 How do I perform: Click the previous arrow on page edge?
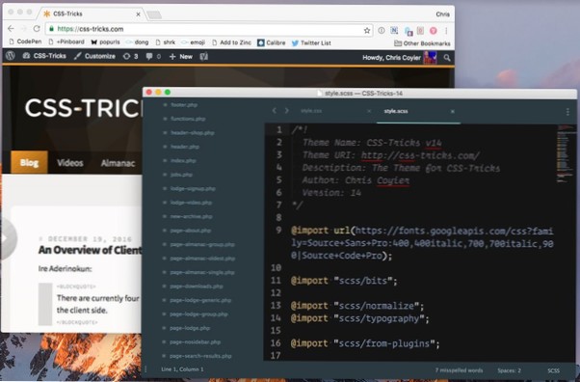[x=8, y=238]
